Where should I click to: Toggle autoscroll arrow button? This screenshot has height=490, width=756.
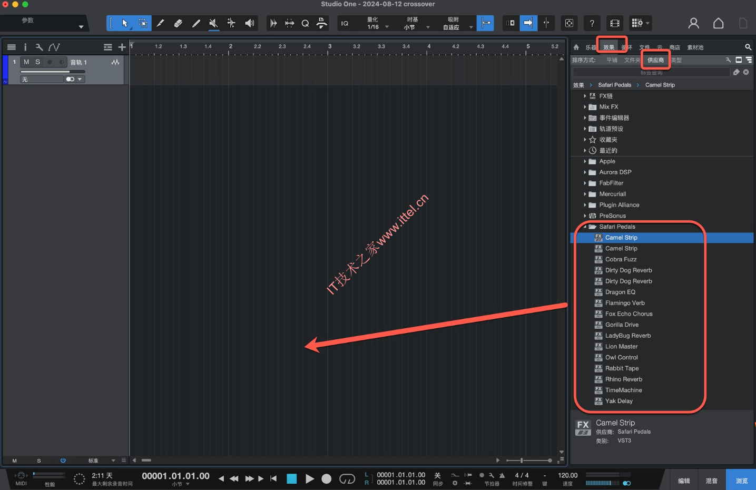point(528,23)
